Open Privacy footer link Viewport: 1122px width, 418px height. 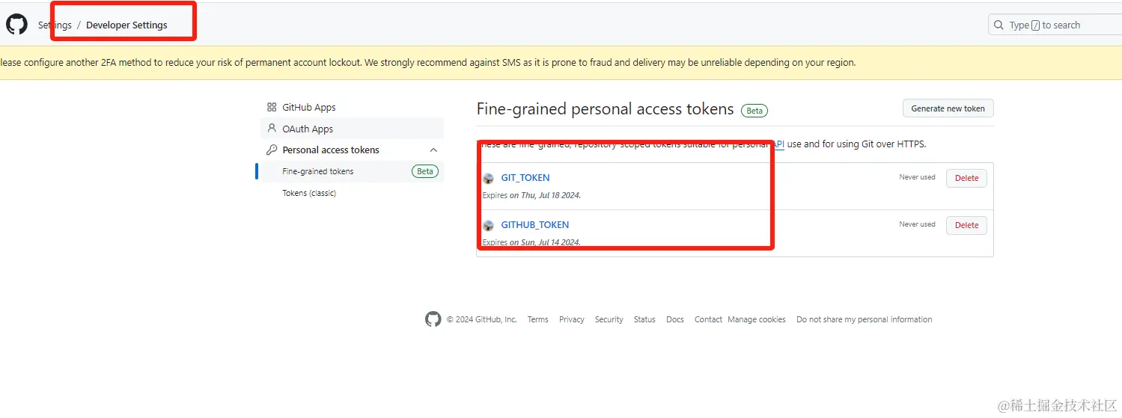(x=571, y=319)
